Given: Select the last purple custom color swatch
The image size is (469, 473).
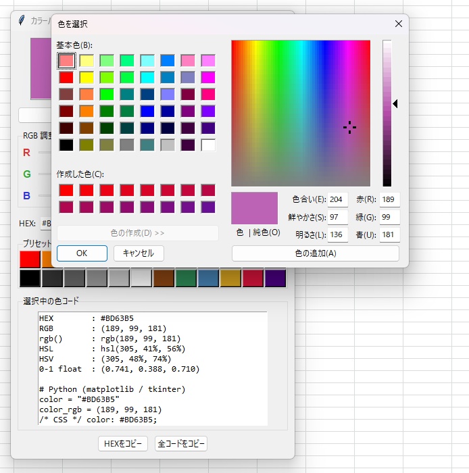Looking at the screenshot, I should pos(208,207).
